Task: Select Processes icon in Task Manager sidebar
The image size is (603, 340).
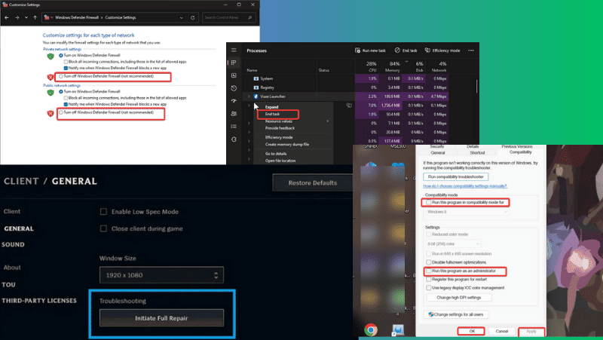Action: click(234, 63)
